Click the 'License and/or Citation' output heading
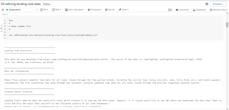The height and width of the screenshot is (110, 229). click(18, 92)
